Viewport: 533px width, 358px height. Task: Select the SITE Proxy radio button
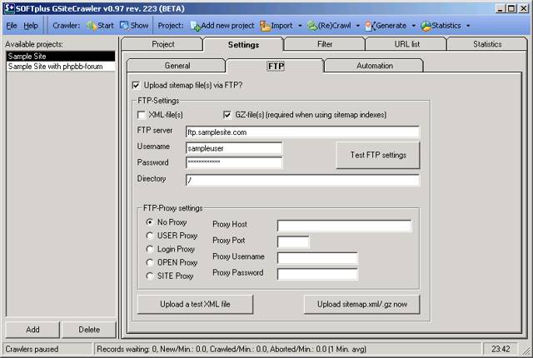click(x=150, y=276)
